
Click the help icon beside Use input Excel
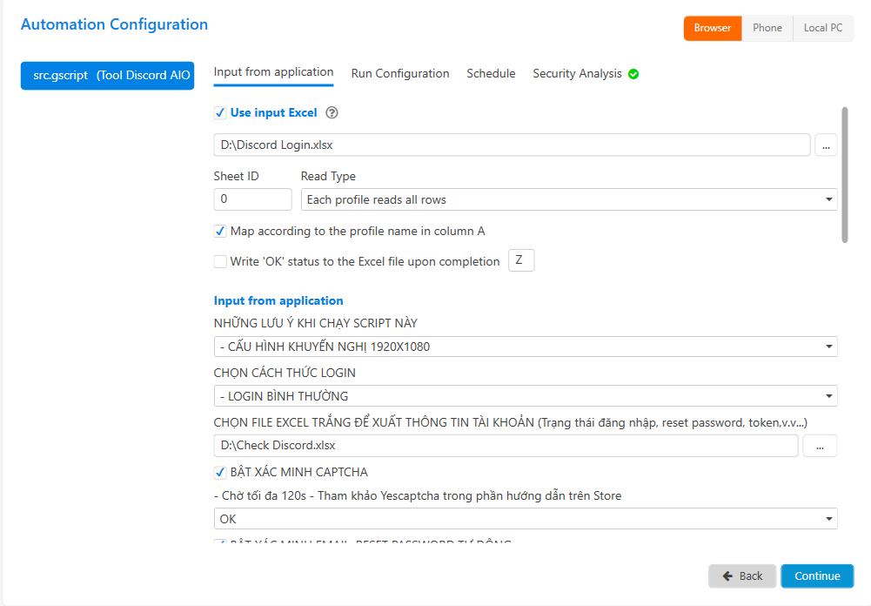point(332,113)
